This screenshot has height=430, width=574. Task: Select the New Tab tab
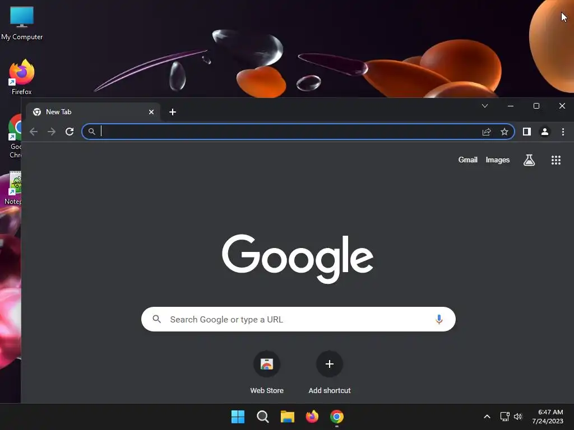(94, 112)
